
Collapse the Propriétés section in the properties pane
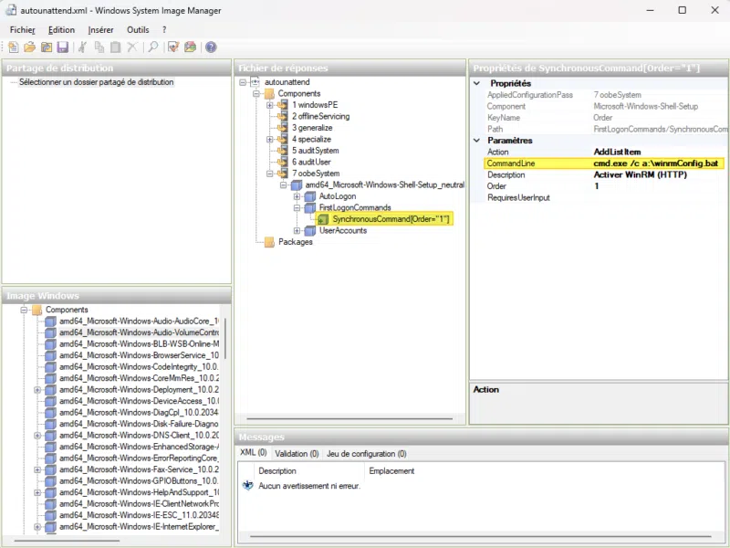point(477,83)
